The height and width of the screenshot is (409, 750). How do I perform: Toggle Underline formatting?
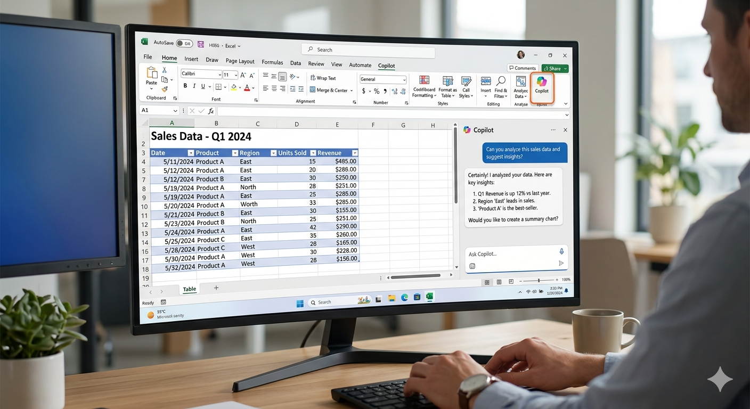tap(203, 86)
